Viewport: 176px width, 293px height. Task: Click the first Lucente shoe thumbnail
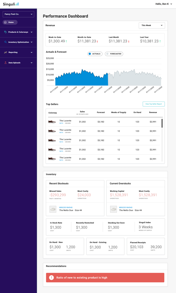click(x=52, y=122)
